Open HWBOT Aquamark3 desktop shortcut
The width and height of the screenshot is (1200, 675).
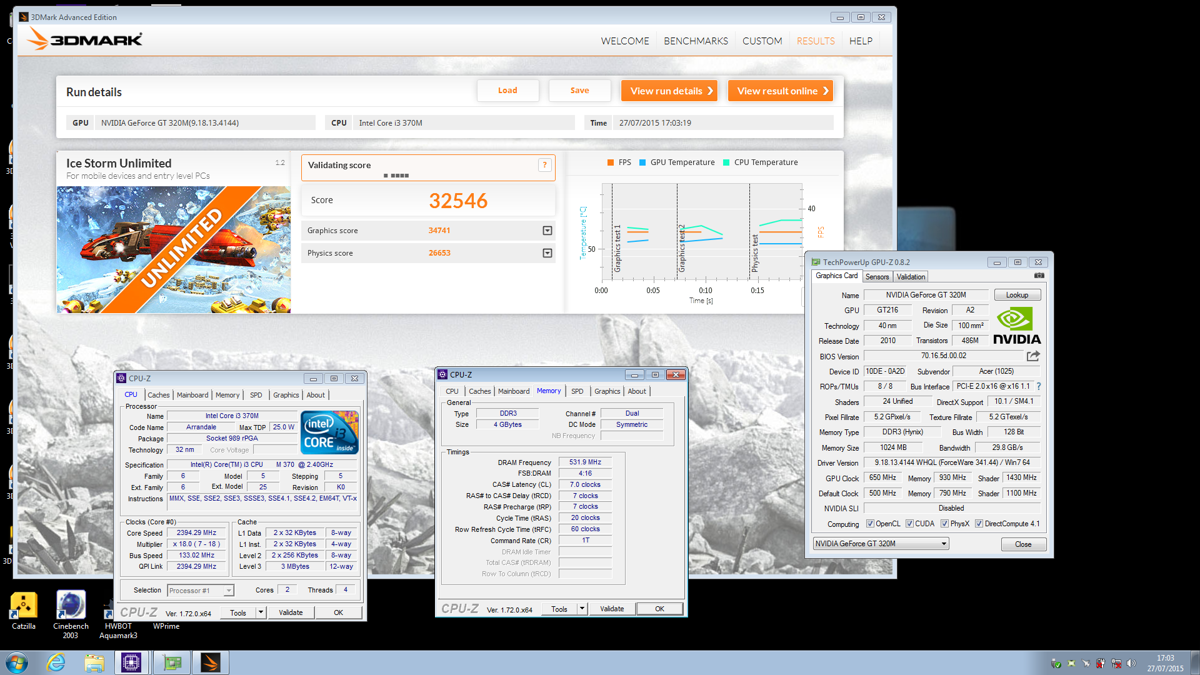pos(118,619)
